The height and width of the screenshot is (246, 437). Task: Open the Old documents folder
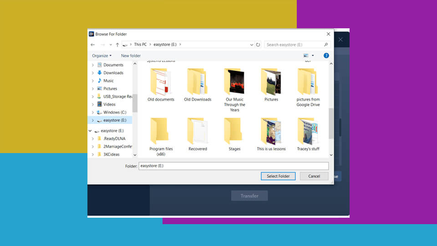point(161,82)
